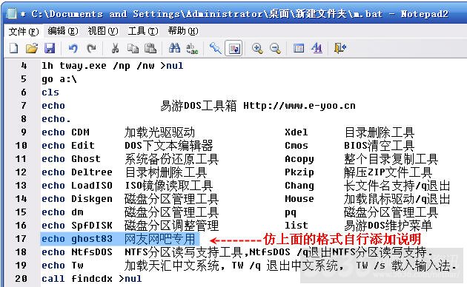Open the 工具(T) menu
The height and width of the screenshot is (287, 467).
coord(142,31)
